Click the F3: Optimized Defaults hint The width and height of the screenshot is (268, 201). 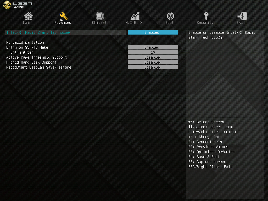point(211,152)
